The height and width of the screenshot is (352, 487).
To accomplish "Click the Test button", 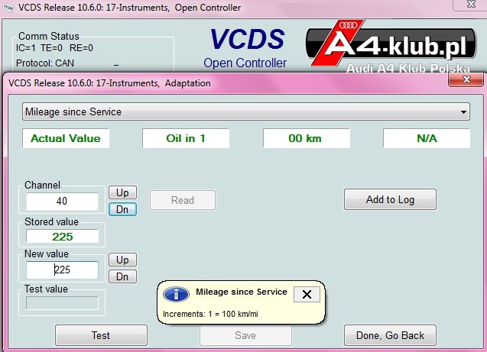I will click(101, 335).
